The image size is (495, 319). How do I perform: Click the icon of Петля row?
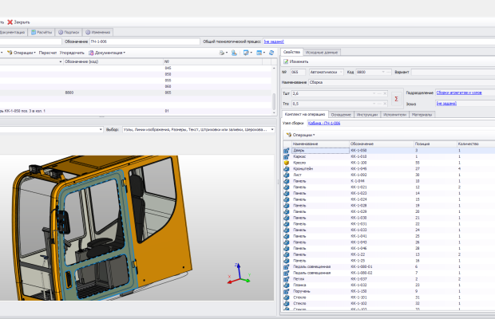287,279
